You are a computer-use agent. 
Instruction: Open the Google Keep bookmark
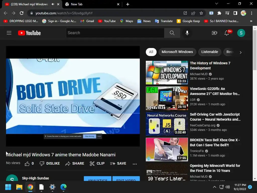pos(188,21)
